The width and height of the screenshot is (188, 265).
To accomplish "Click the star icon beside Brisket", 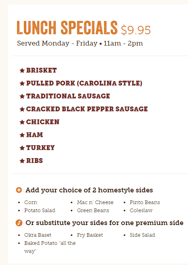I will pyautogui.click(x=22, y=70).
